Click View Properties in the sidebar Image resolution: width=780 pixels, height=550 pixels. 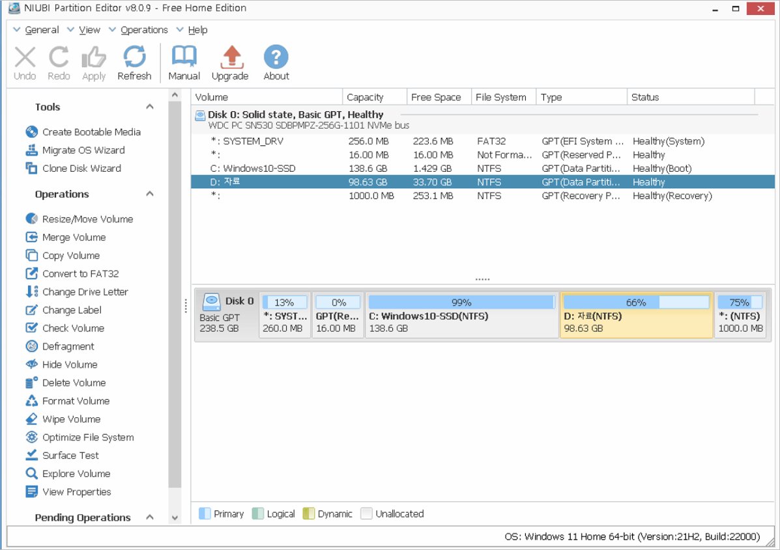76,492
